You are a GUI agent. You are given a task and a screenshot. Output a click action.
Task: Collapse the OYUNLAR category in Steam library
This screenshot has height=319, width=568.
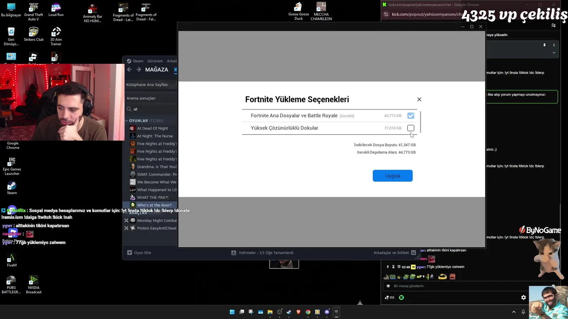click(127, 121)
